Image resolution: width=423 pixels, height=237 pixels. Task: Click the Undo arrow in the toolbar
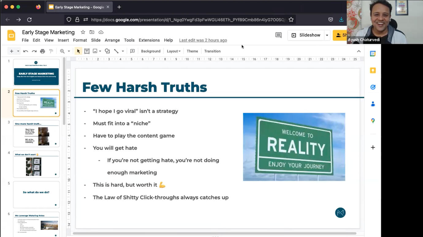(26, 51)
